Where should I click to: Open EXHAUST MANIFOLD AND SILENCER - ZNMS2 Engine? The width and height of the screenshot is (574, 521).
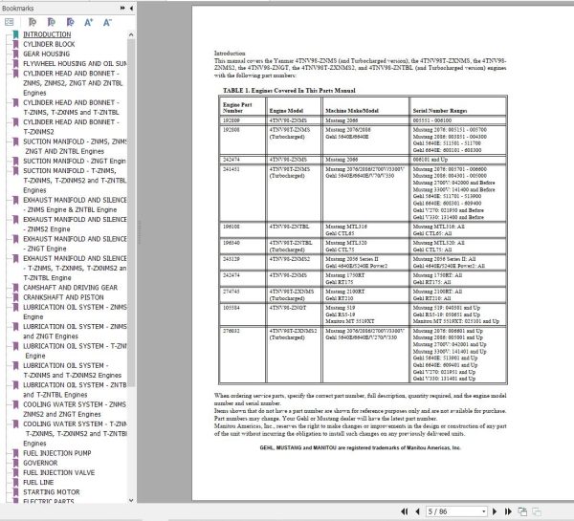coord(75,224)
